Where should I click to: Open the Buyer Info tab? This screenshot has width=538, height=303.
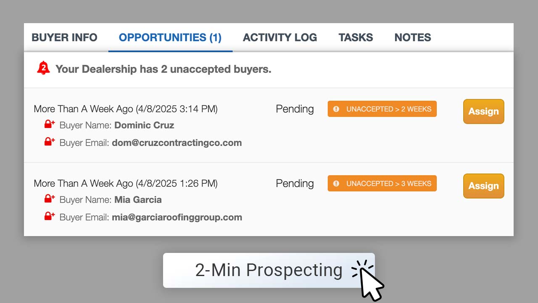(x=64, y=37)
